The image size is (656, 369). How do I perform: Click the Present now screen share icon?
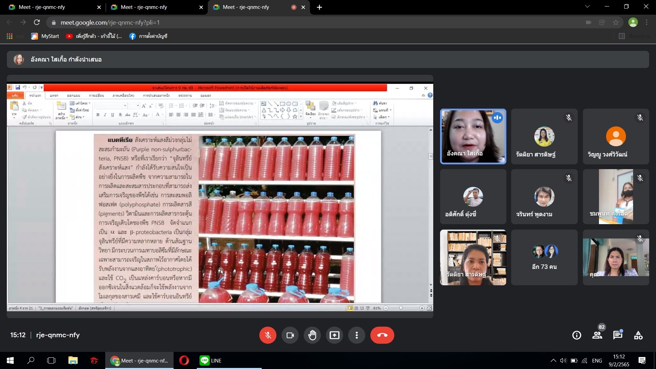pyautogui.click(x=334, y=335)
